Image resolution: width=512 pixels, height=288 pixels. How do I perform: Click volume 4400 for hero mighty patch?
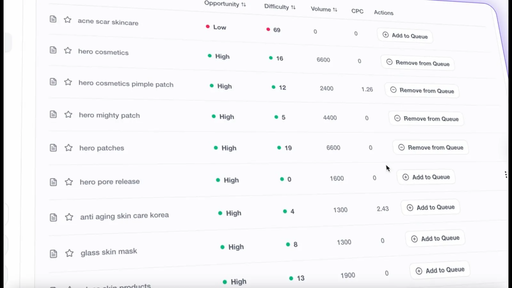[x=330, y=118]
